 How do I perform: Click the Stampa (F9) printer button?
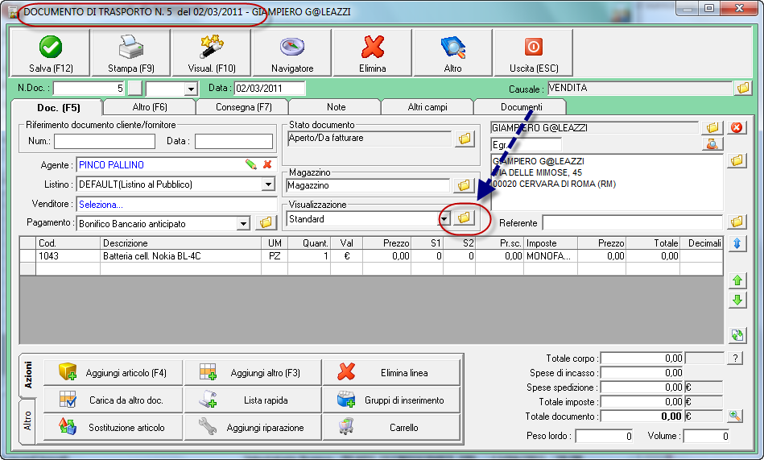130,52
